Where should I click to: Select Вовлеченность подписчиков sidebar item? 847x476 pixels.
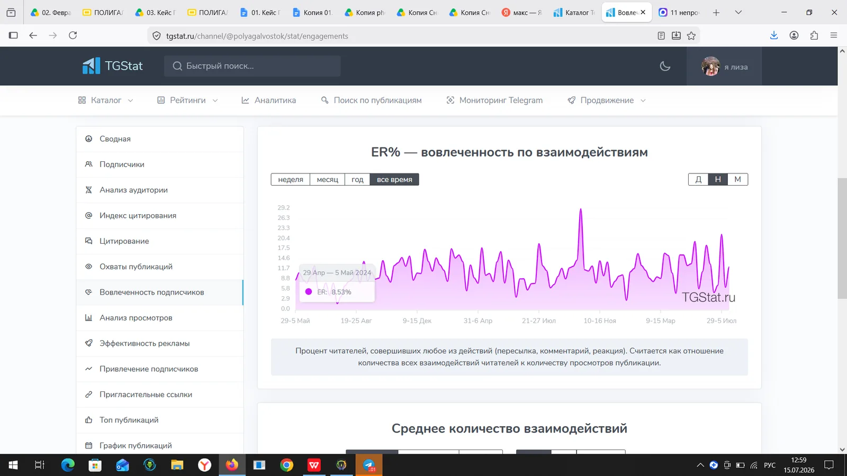(160, 292)
